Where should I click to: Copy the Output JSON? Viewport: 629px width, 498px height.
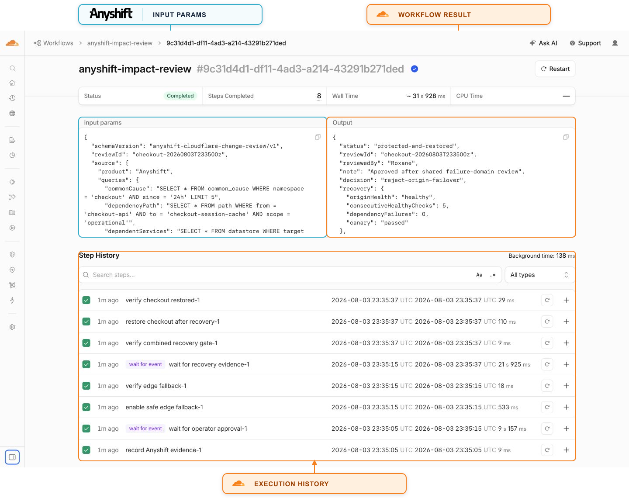click(566, 137)
